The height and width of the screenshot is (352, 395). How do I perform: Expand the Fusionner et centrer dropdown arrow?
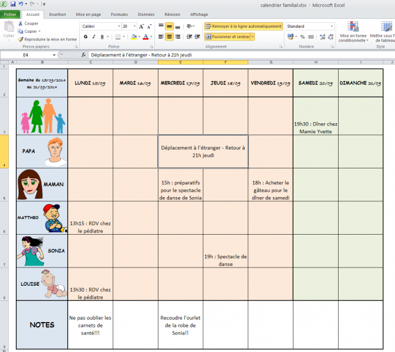pyautogui.click(x=252, y=36)
